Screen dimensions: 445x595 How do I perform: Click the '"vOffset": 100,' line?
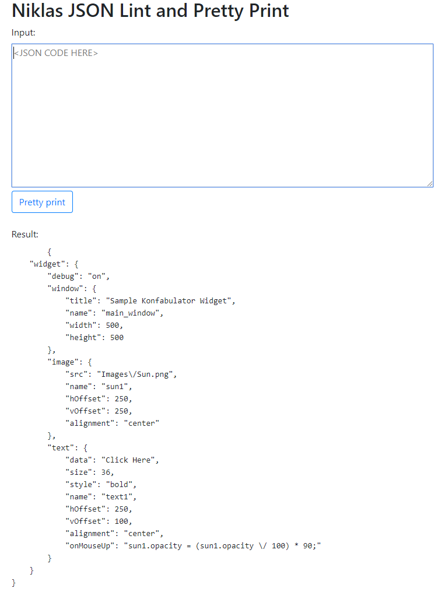(99, 521)
